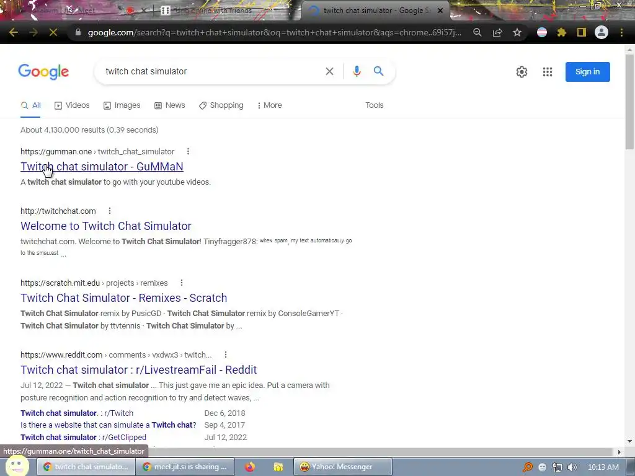Open 'Twitch chat simulator : r/GetClipped' sublink
Screen dimensions: 635x476
[84, 437]
